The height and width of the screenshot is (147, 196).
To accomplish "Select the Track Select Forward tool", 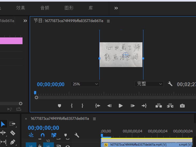I will coord(12,124).
